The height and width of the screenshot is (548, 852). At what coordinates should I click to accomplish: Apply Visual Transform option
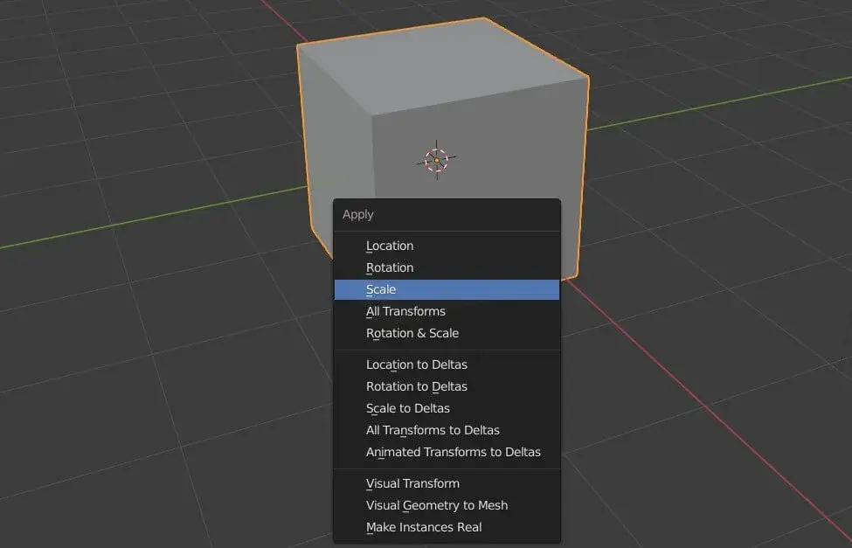(447, 483)
